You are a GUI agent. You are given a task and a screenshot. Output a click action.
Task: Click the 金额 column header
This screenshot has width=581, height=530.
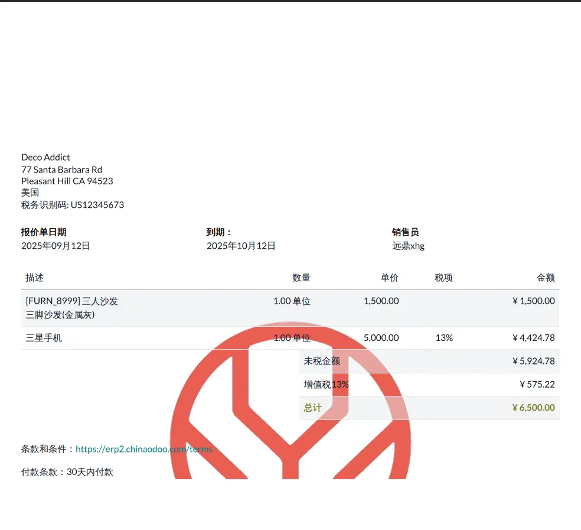tap(546, 278)
